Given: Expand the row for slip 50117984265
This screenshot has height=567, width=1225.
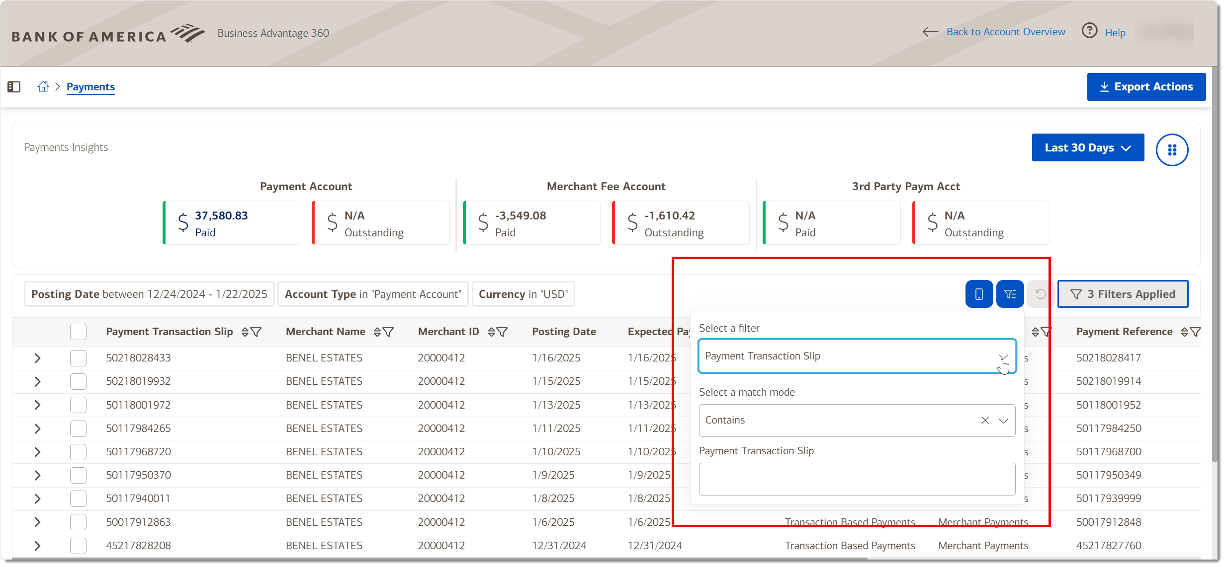Looking at the screenshot, I should pos(37,428).
